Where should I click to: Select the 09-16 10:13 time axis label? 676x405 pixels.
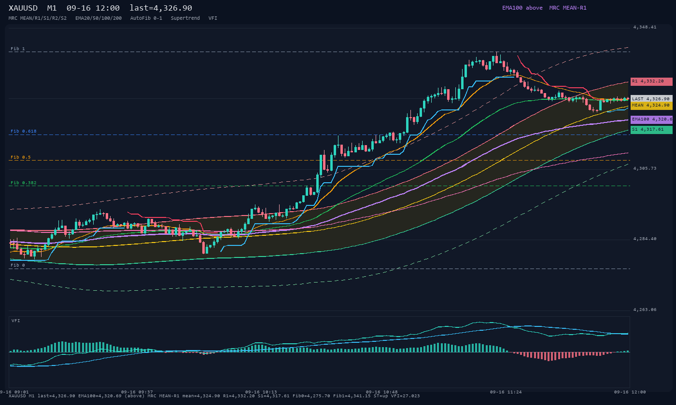(261, 392)
